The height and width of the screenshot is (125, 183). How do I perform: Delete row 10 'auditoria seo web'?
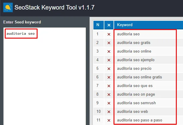pos(109,112)
